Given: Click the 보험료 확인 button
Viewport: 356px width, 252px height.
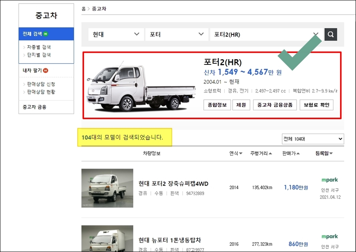Looking at the screenshot, I should click(316, 105).
